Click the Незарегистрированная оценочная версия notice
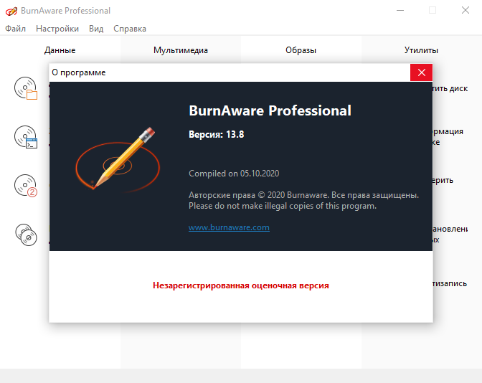The width and height of the screenshot is (482, 383). click(241, 285)
